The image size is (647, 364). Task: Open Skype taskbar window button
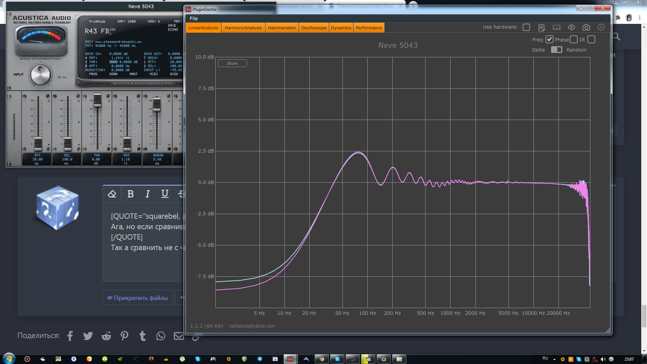pyautogui.click(x=337, y=359)
